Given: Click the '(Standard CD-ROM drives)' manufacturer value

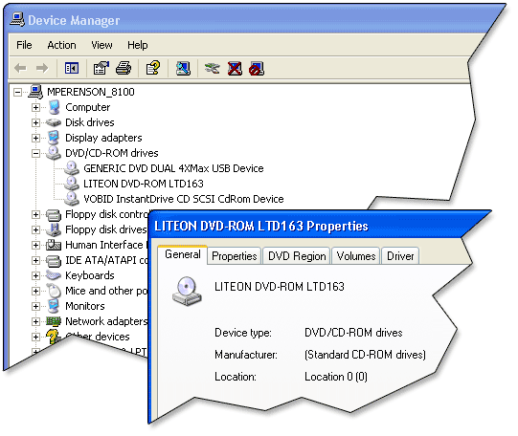Looking at the screenshot, I should coord(365,355).
